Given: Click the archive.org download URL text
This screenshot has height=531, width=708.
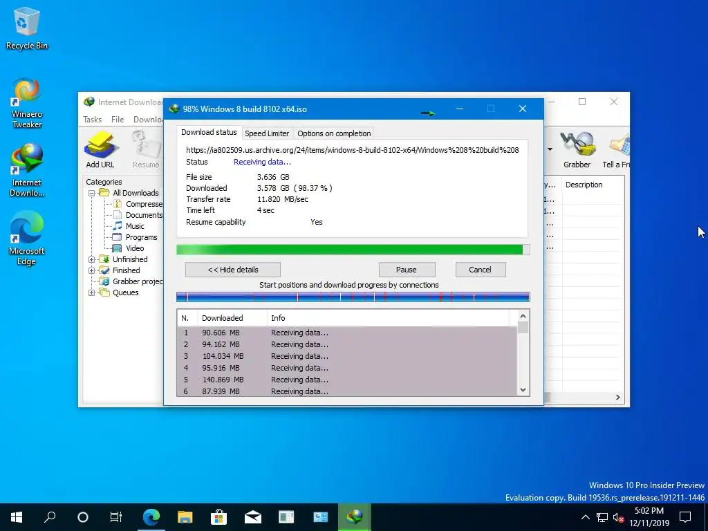Looking at the screenshot, I should (x=352, y=150).
